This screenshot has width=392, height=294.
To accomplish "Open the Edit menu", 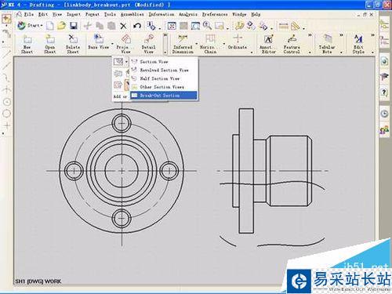I will [x=43, y=14].
